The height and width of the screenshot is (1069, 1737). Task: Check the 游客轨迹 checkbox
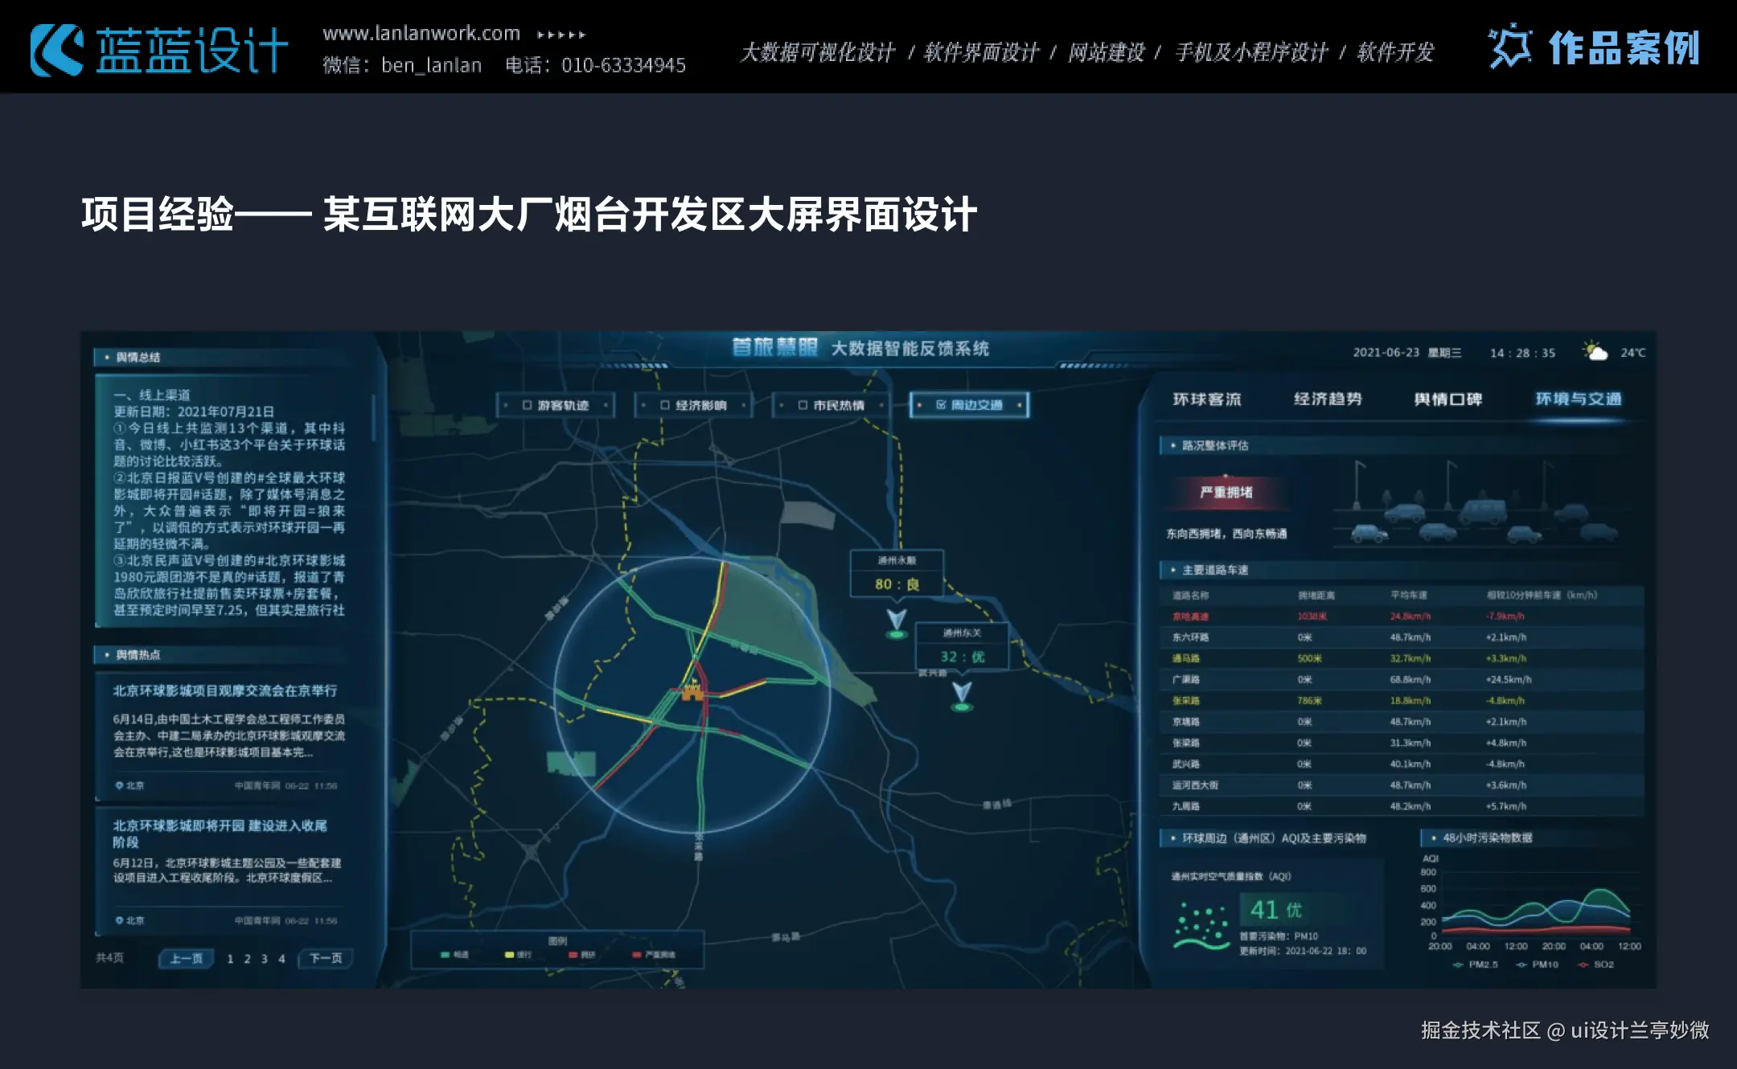tap(528, 405)
